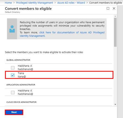Viewport: 123px width, 118px height.
Task: Maximize the Convert members to eligible blade
Action: click(108, 9)
